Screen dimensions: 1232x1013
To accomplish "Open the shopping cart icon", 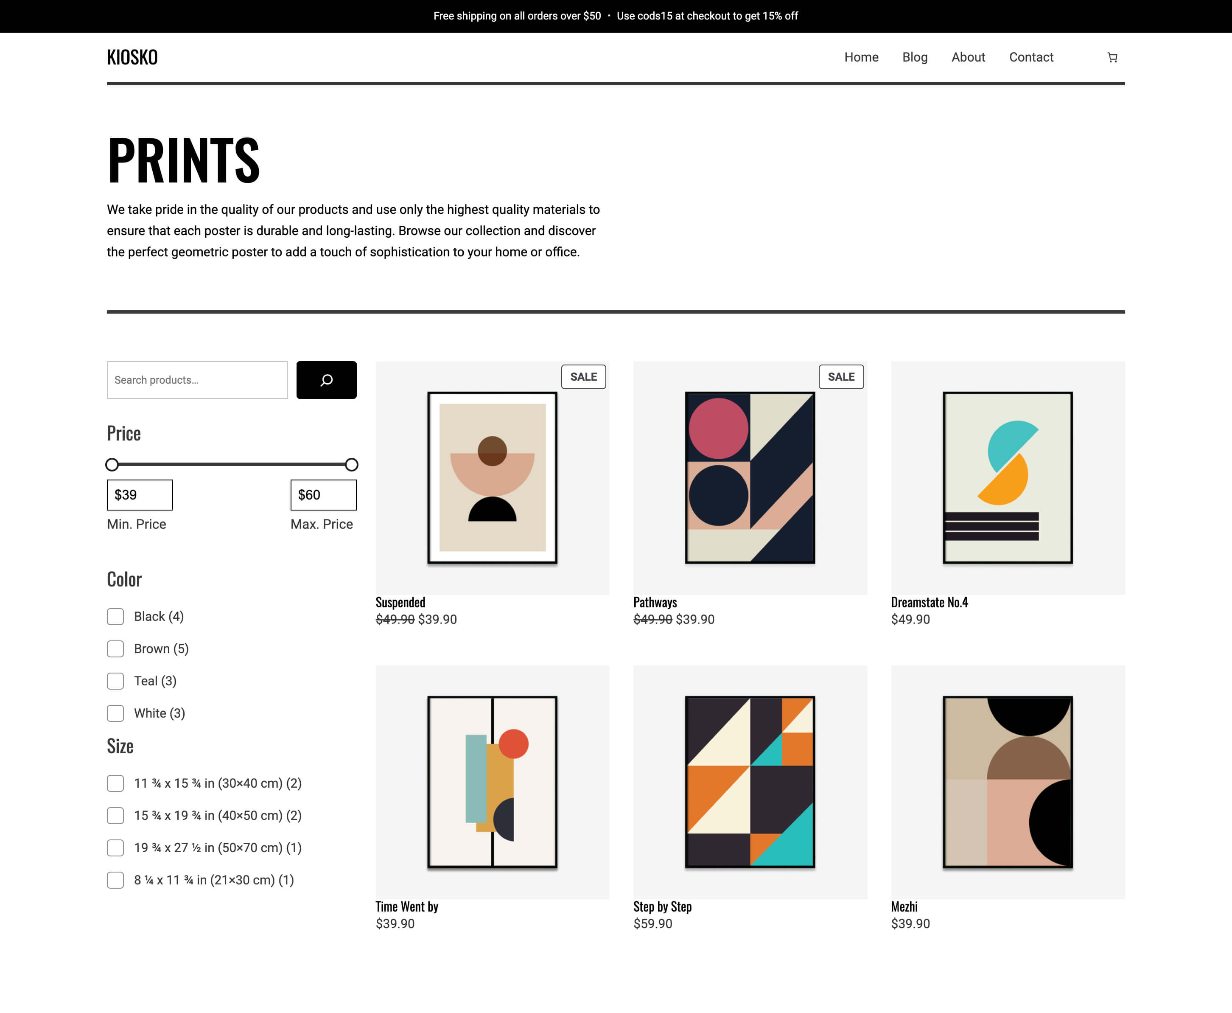I will pyautogui.click(x=1112, y=57).
